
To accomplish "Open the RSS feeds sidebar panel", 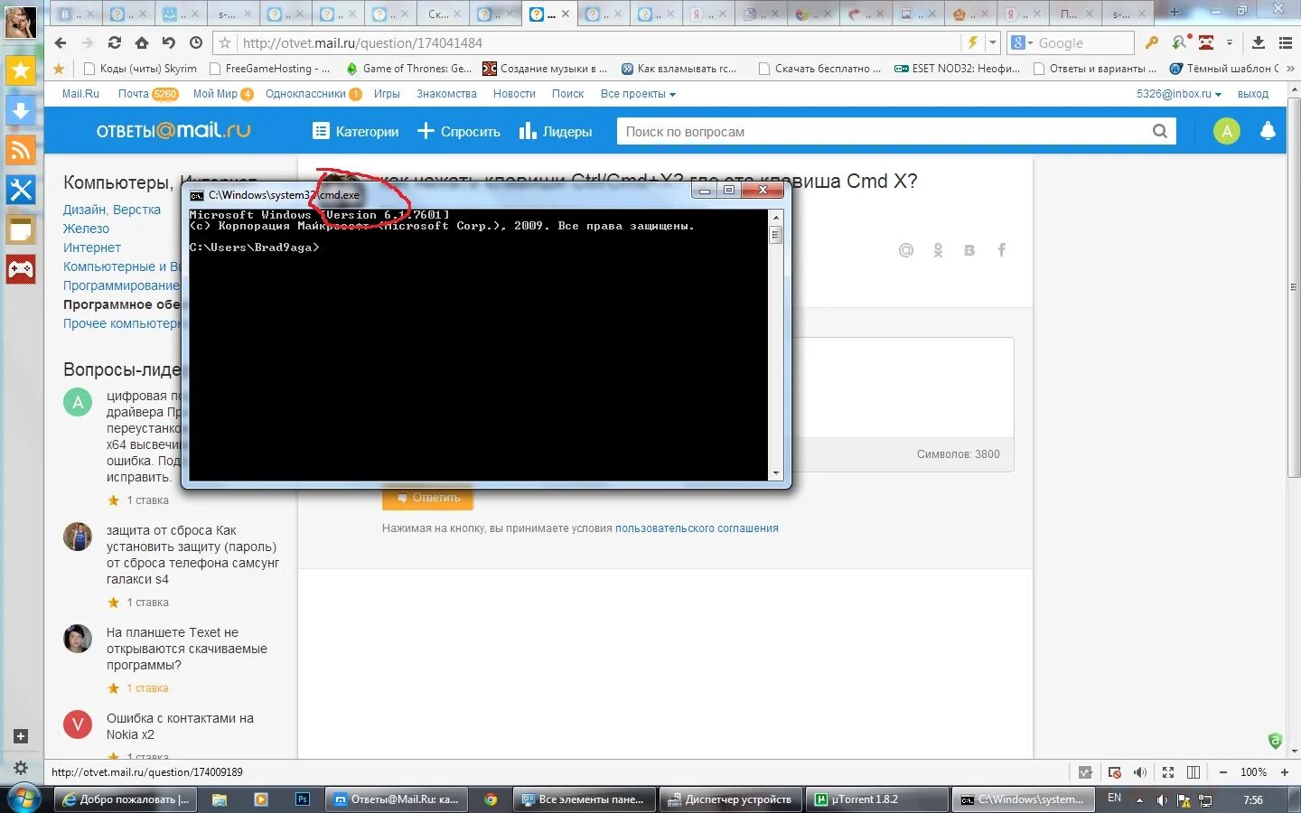I will pyautogui.click(x=21, y=150).
